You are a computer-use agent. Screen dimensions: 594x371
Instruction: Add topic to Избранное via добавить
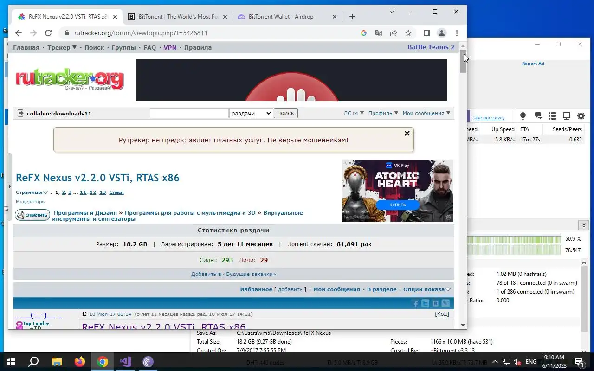[x=290, y=289]
